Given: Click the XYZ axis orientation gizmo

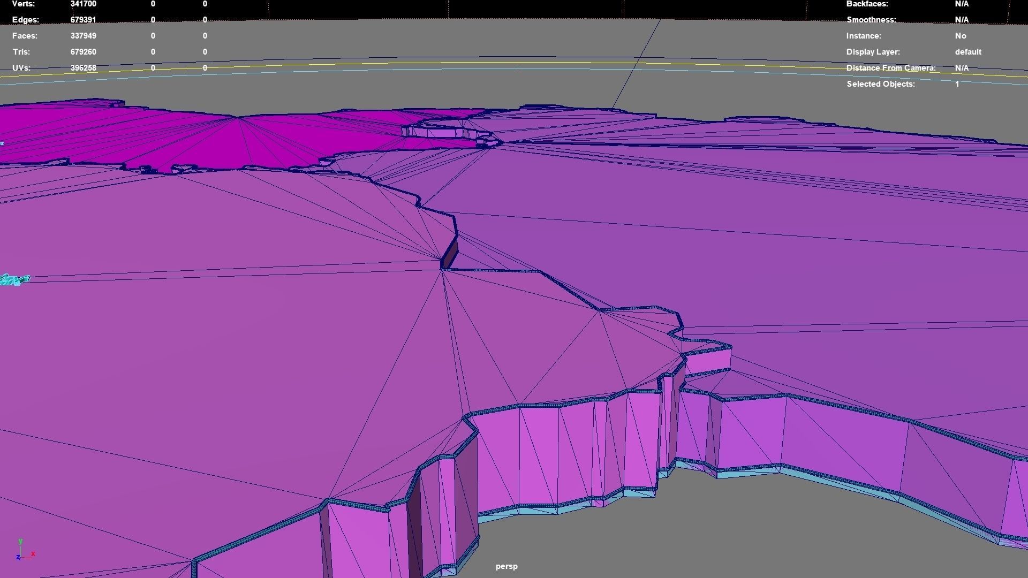Looking at the screenshot, I should (24, 551).
